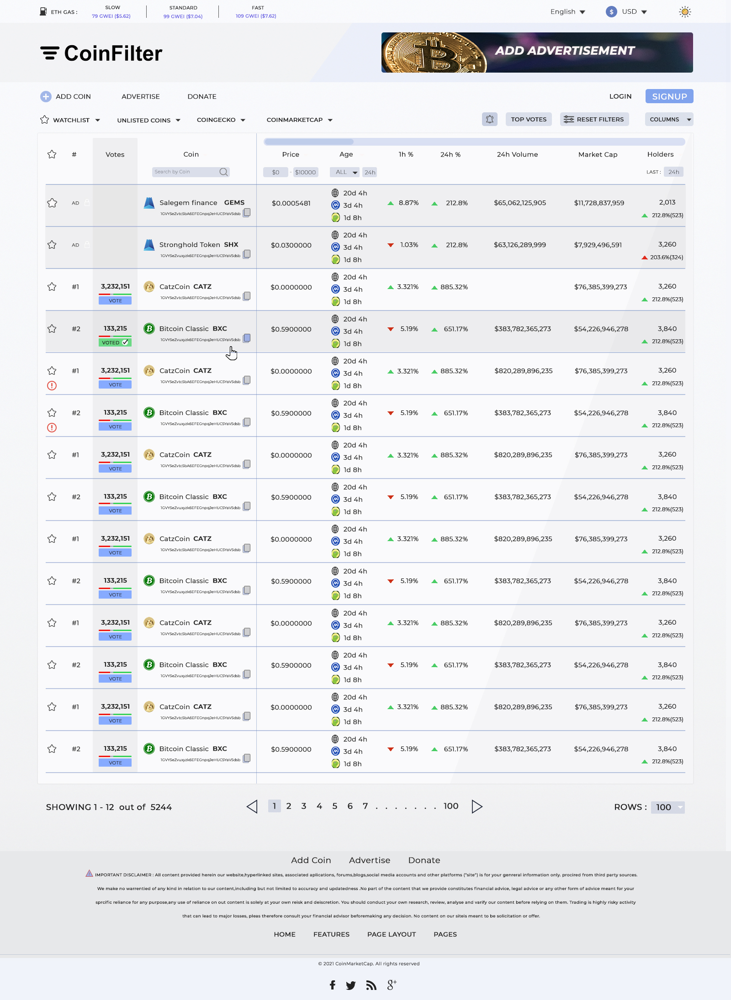
Task: Expand the COLUMNS dropdown
Action: pos(669,119)
